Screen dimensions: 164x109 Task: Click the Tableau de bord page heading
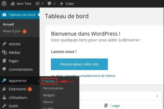coord(67,16)
